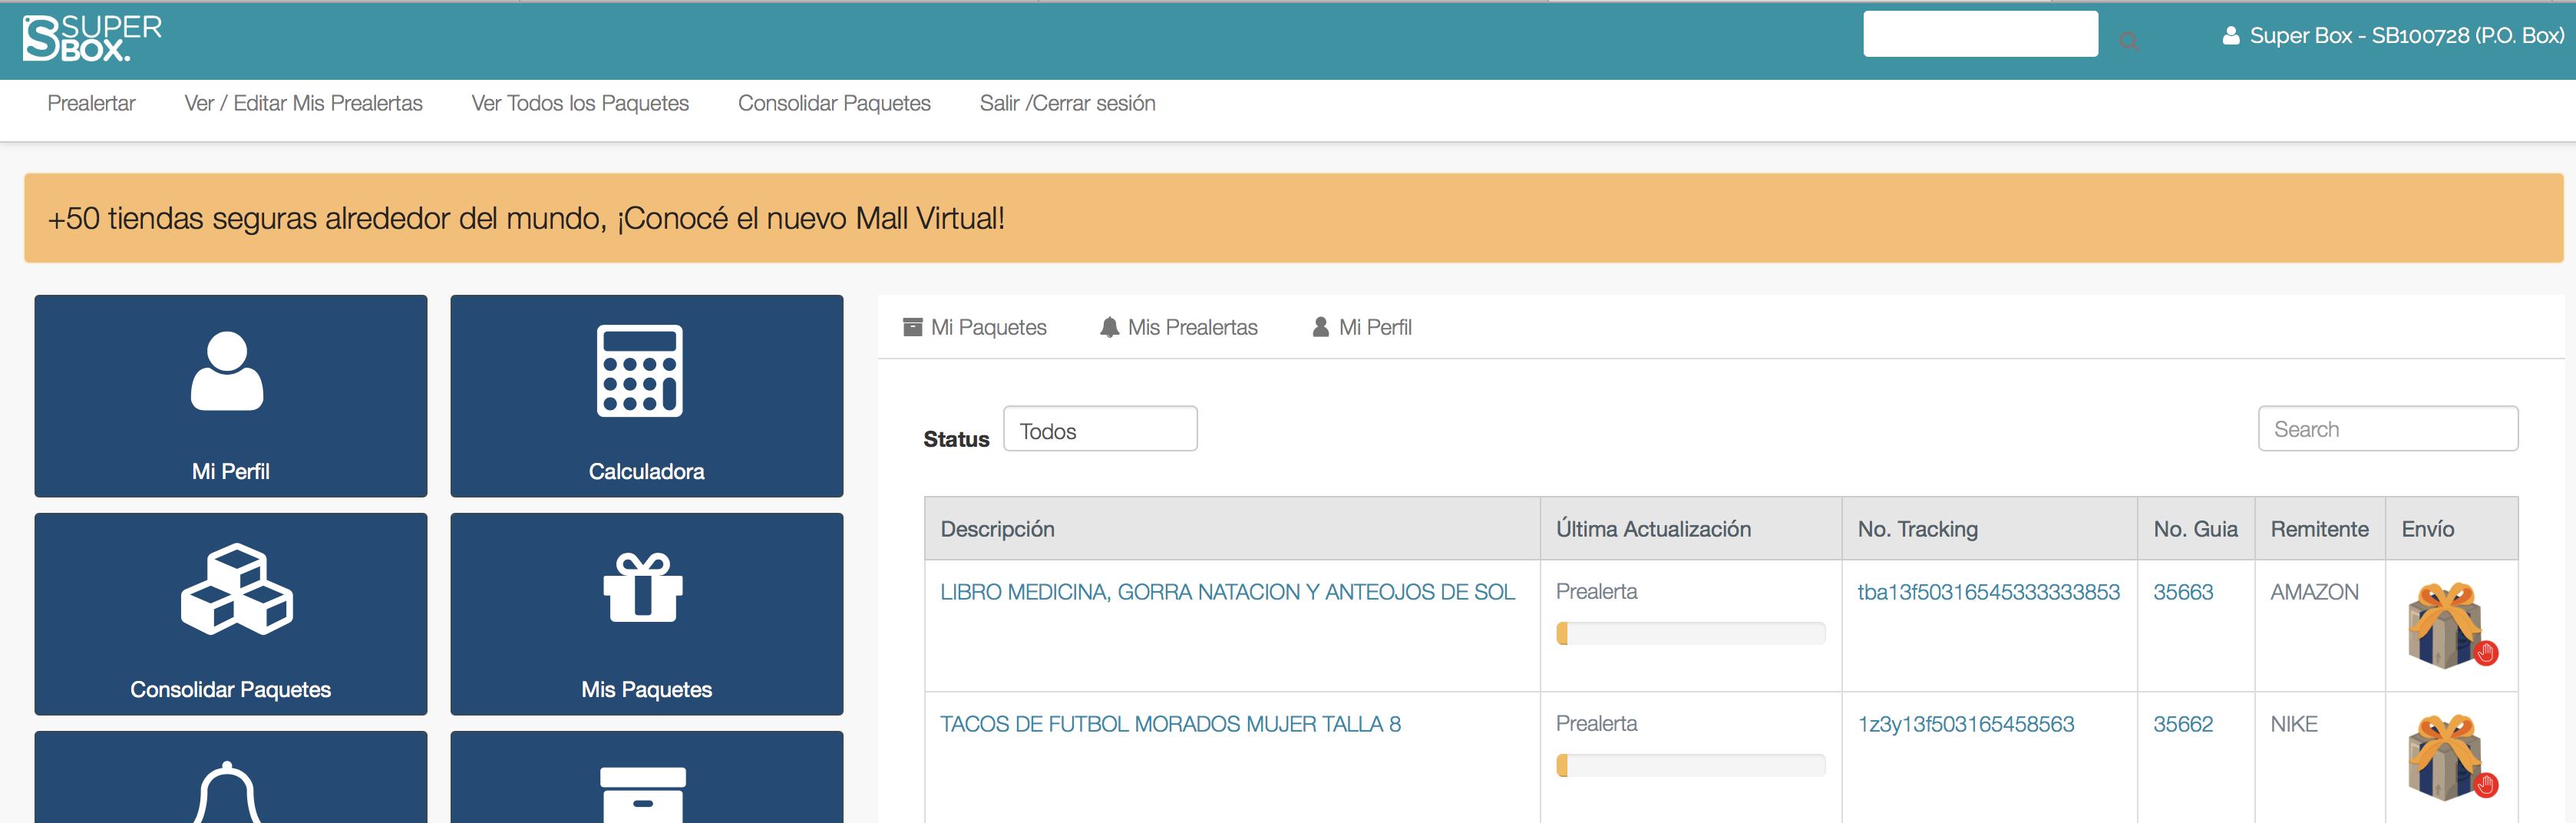The image size is (2576, 823).
Task: Open the Mis Paquetes gift tile
Action: click(647, 614)
